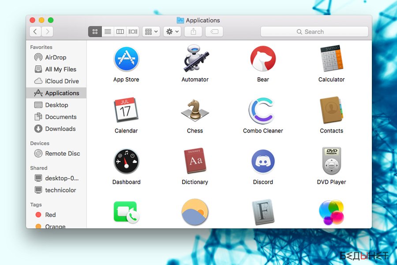This screenshot has width=397, height=265.
Task: Click the yellow minimize window button
Action: 41,20
